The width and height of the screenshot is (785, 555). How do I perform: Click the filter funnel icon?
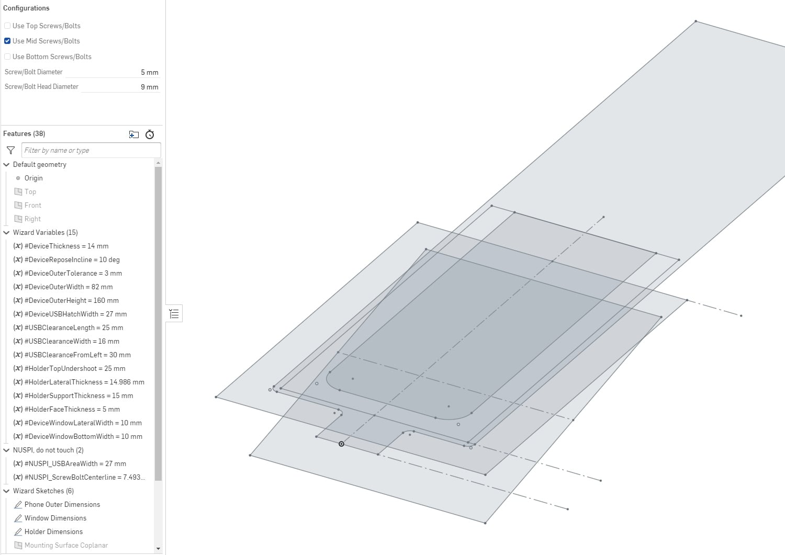pyautogui.click(x=10, y=150)
